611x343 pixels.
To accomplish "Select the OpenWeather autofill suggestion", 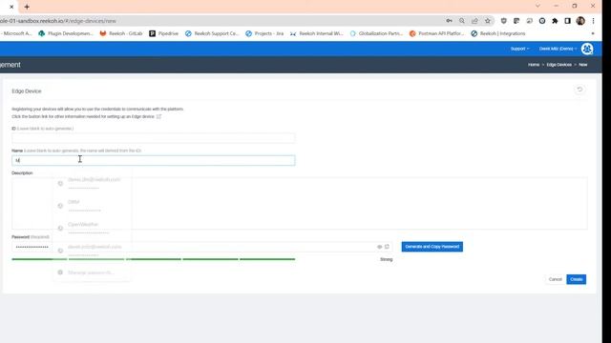I will point(92,228).
